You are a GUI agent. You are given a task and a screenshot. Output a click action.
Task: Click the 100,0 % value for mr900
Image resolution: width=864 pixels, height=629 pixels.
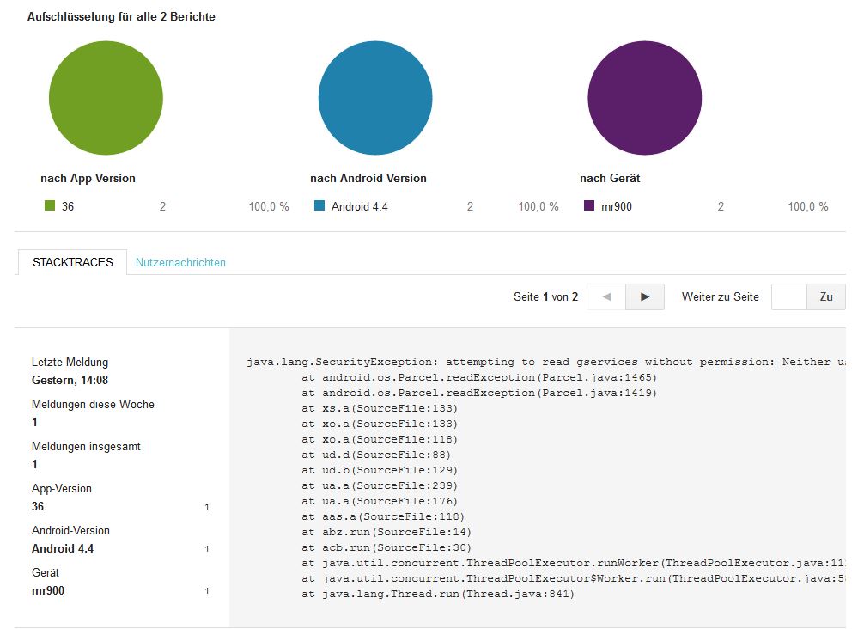tap(808, 206)
